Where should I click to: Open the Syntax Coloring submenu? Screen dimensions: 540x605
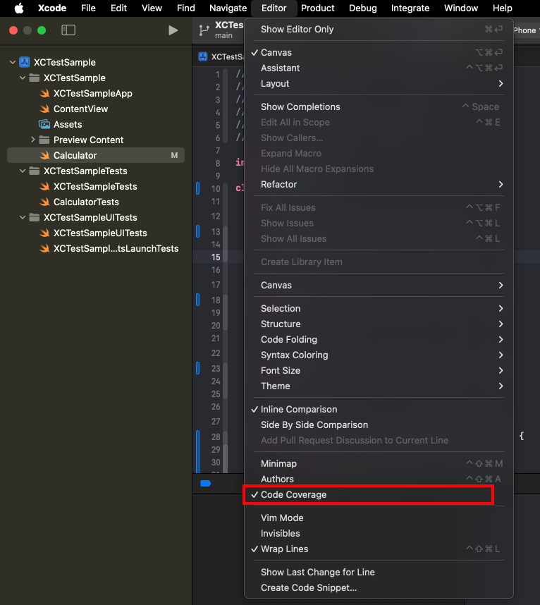(379, 355)
